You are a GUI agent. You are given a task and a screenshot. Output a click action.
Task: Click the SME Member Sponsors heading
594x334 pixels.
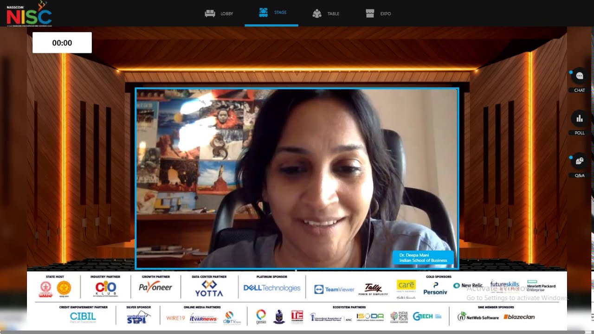496,308
